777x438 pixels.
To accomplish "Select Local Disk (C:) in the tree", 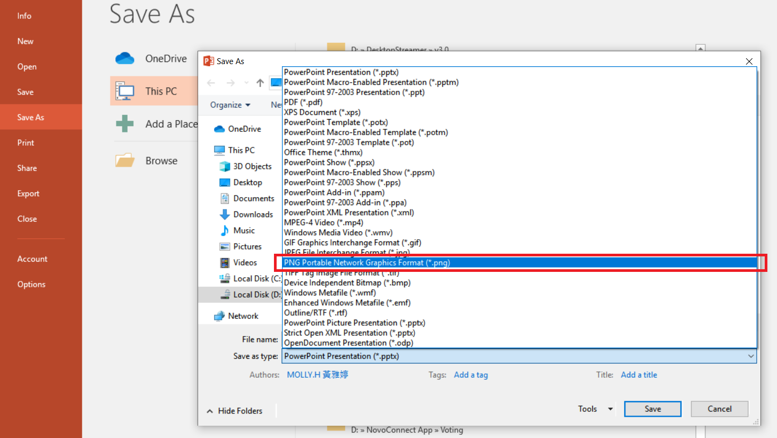I will point(250,278).
